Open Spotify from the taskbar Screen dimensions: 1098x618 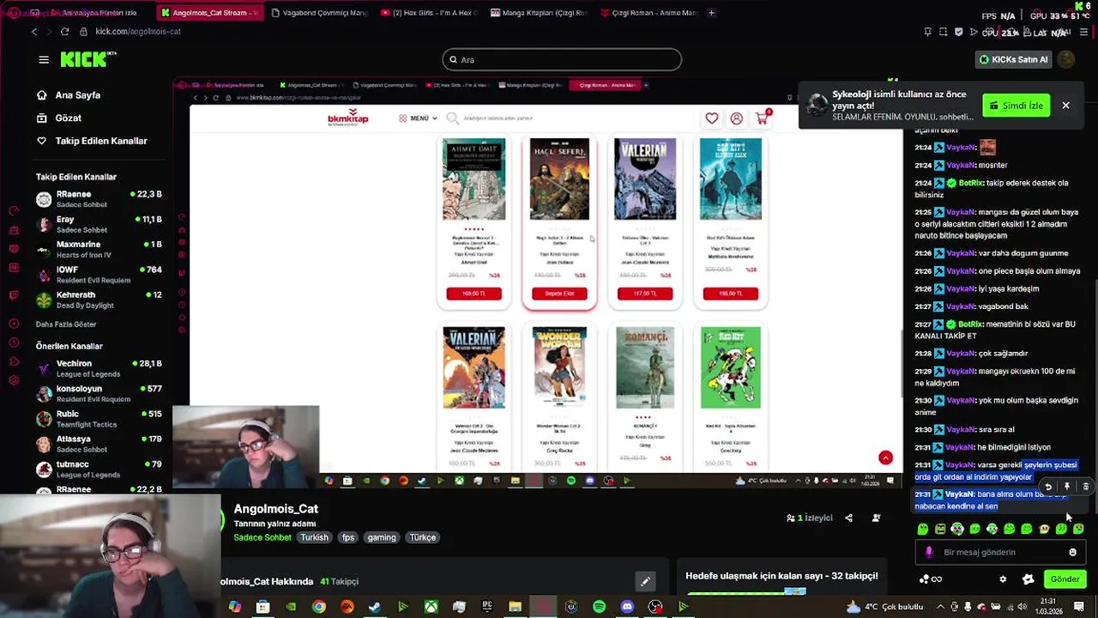(599, 607)
